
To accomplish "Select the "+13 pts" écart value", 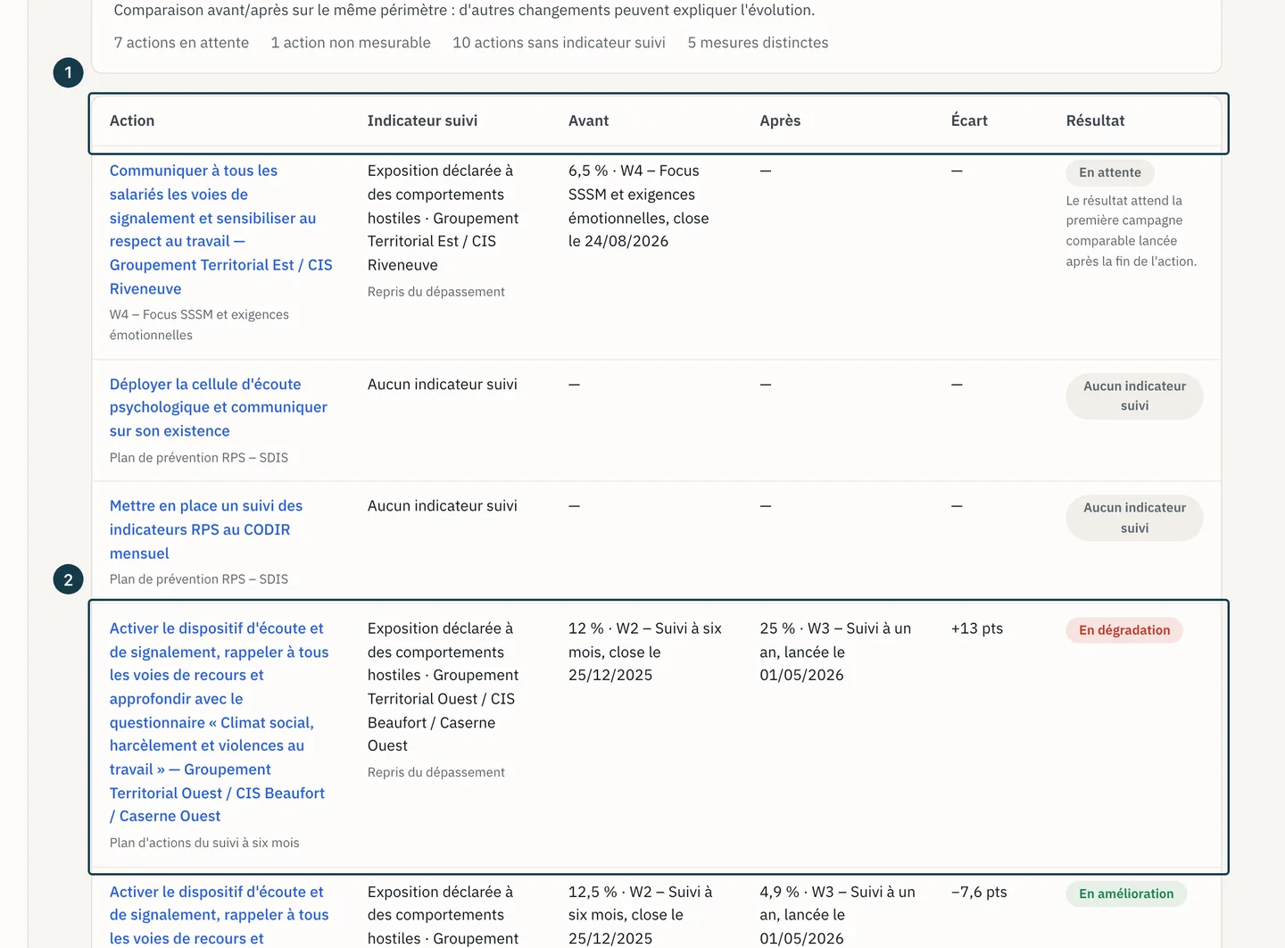I will tap(977, 628).
